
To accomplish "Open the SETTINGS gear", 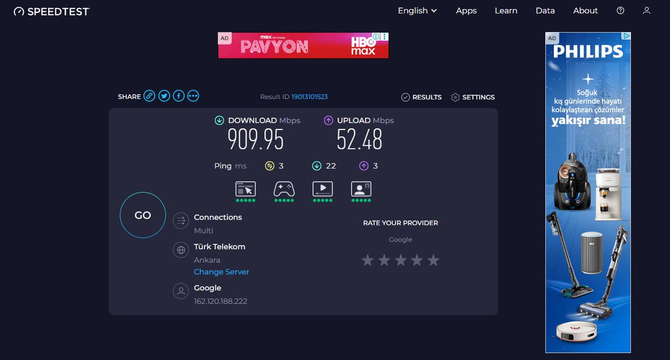I will pyautogui.click(x=473, y=97).
